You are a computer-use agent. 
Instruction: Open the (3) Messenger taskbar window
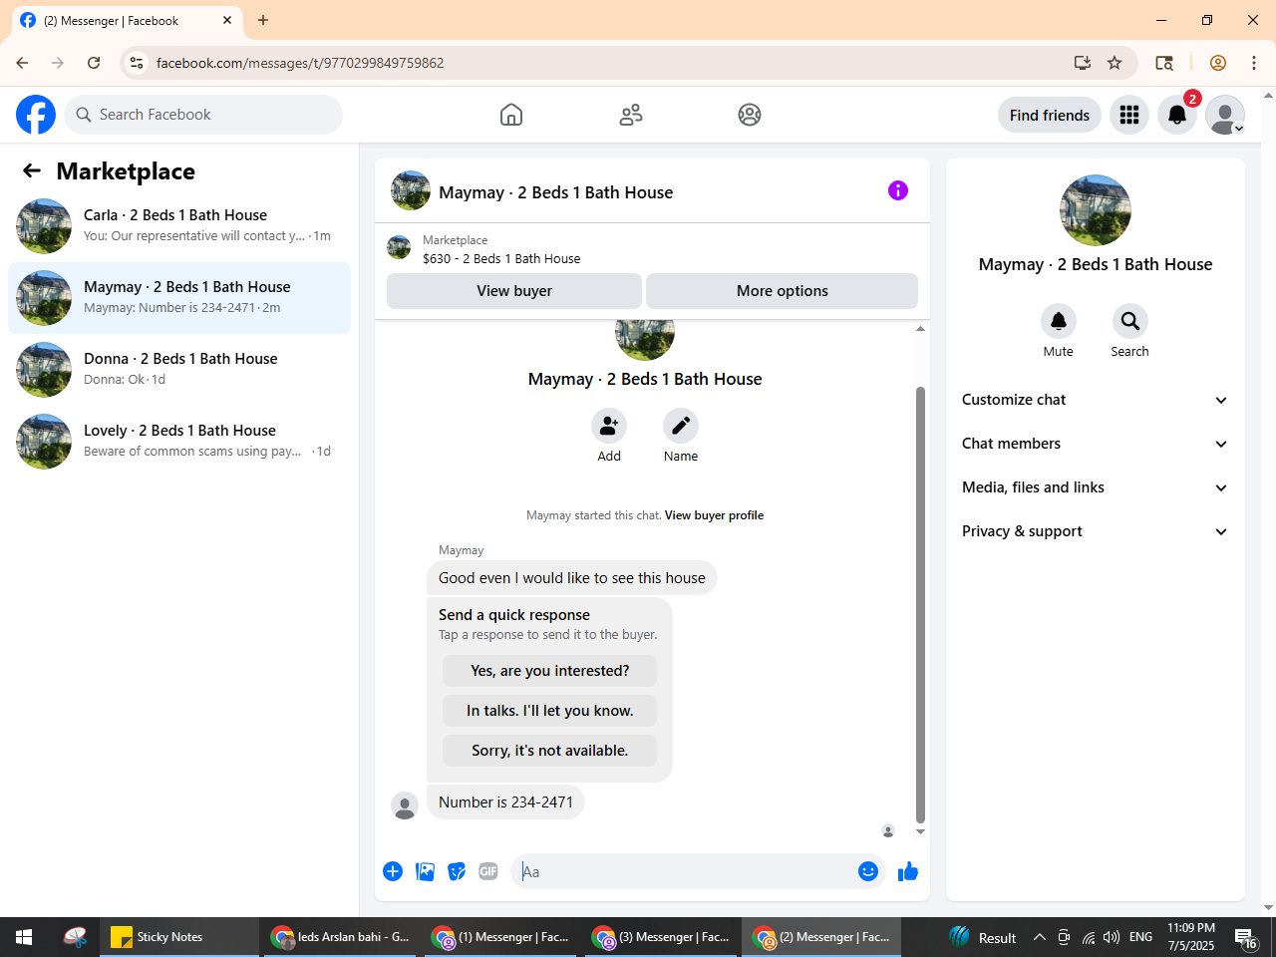coord(662,937)
